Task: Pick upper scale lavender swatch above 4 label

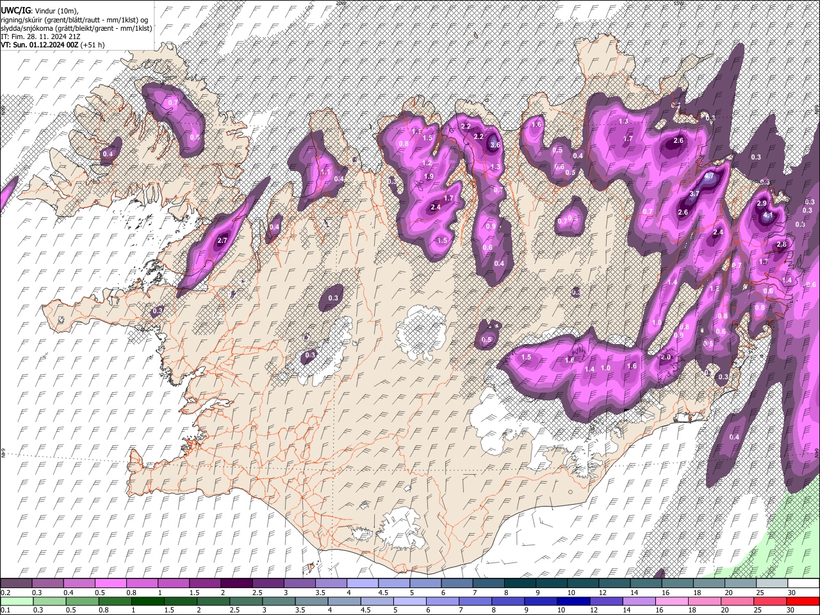Action: (x=363, y=583)
